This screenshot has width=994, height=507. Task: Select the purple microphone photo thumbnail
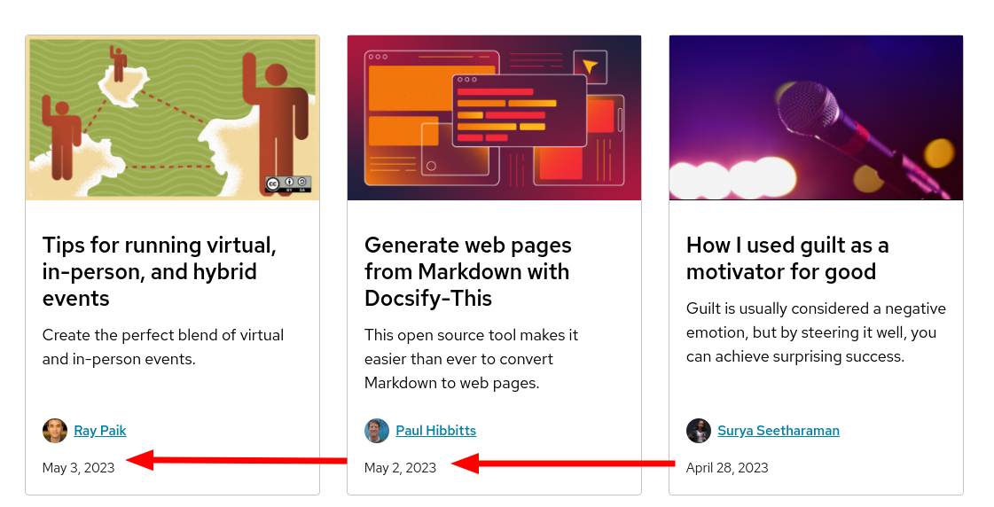click(x=816, y=118)
